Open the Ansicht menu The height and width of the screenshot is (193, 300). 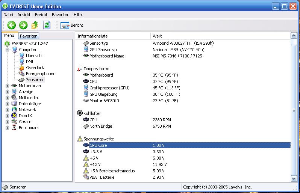24,15
